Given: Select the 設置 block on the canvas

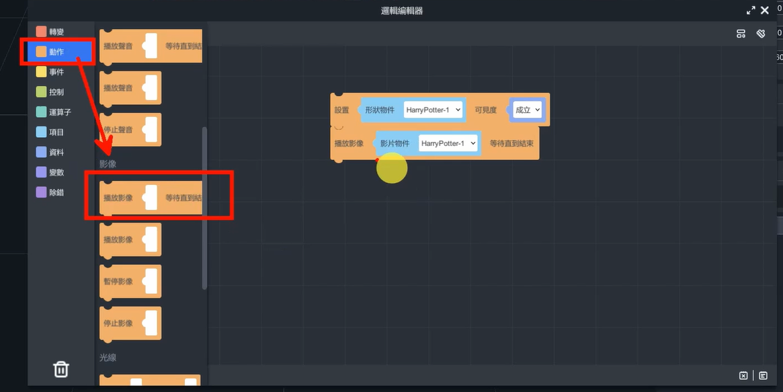Looking at the screenshot, I should pos(341,110).
